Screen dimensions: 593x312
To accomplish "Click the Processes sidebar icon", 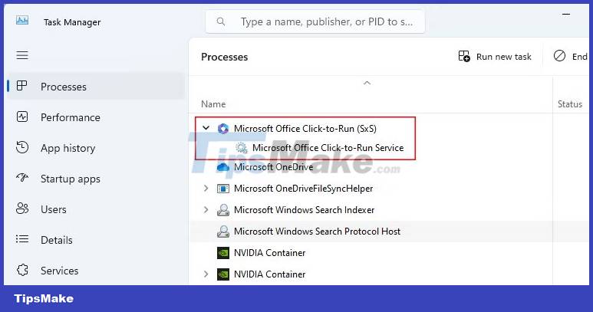I will click(x=22, y=86).
